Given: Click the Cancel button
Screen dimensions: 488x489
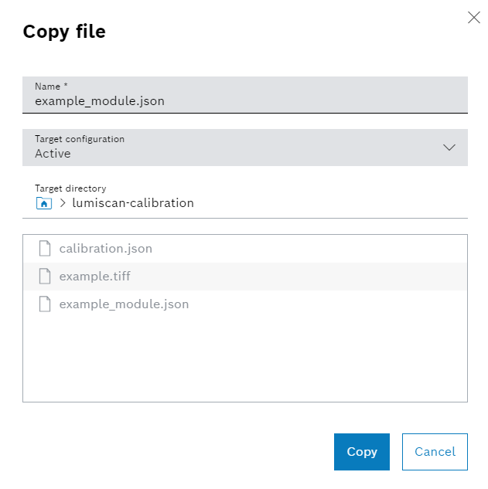Looking at the screenshot, I should [435, 452].
